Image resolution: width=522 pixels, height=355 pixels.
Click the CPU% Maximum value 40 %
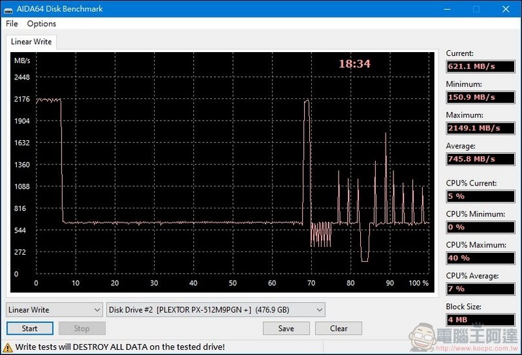[480, 259]
